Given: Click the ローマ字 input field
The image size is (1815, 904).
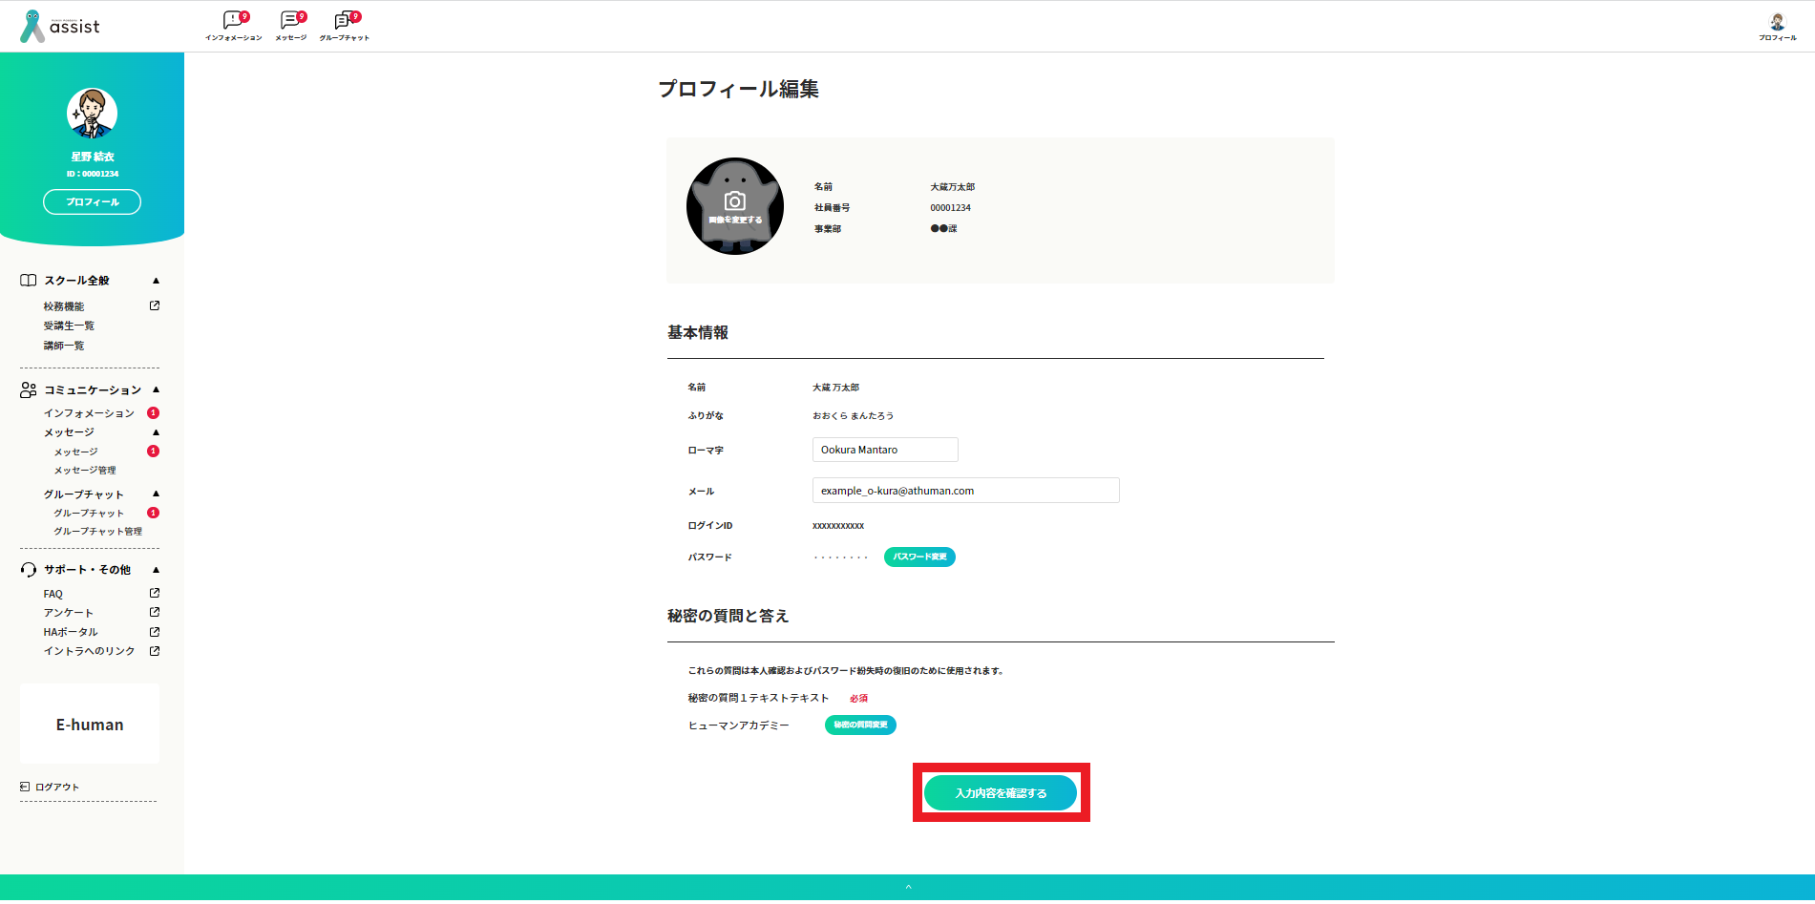Looking at the screenshot, I should (884, 450).
